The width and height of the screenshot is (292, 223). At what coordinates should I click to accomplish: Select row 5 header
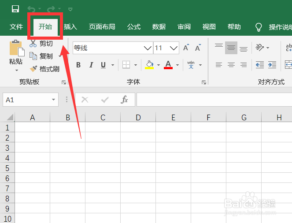pos(7,168)
